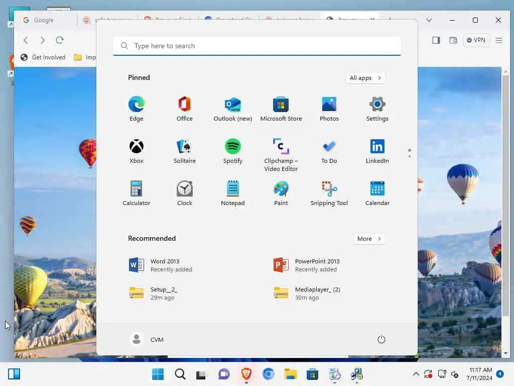Click the power button in Start menu
Image resolution: width=514 pixels, height=386 pixels.
(381, 339)
